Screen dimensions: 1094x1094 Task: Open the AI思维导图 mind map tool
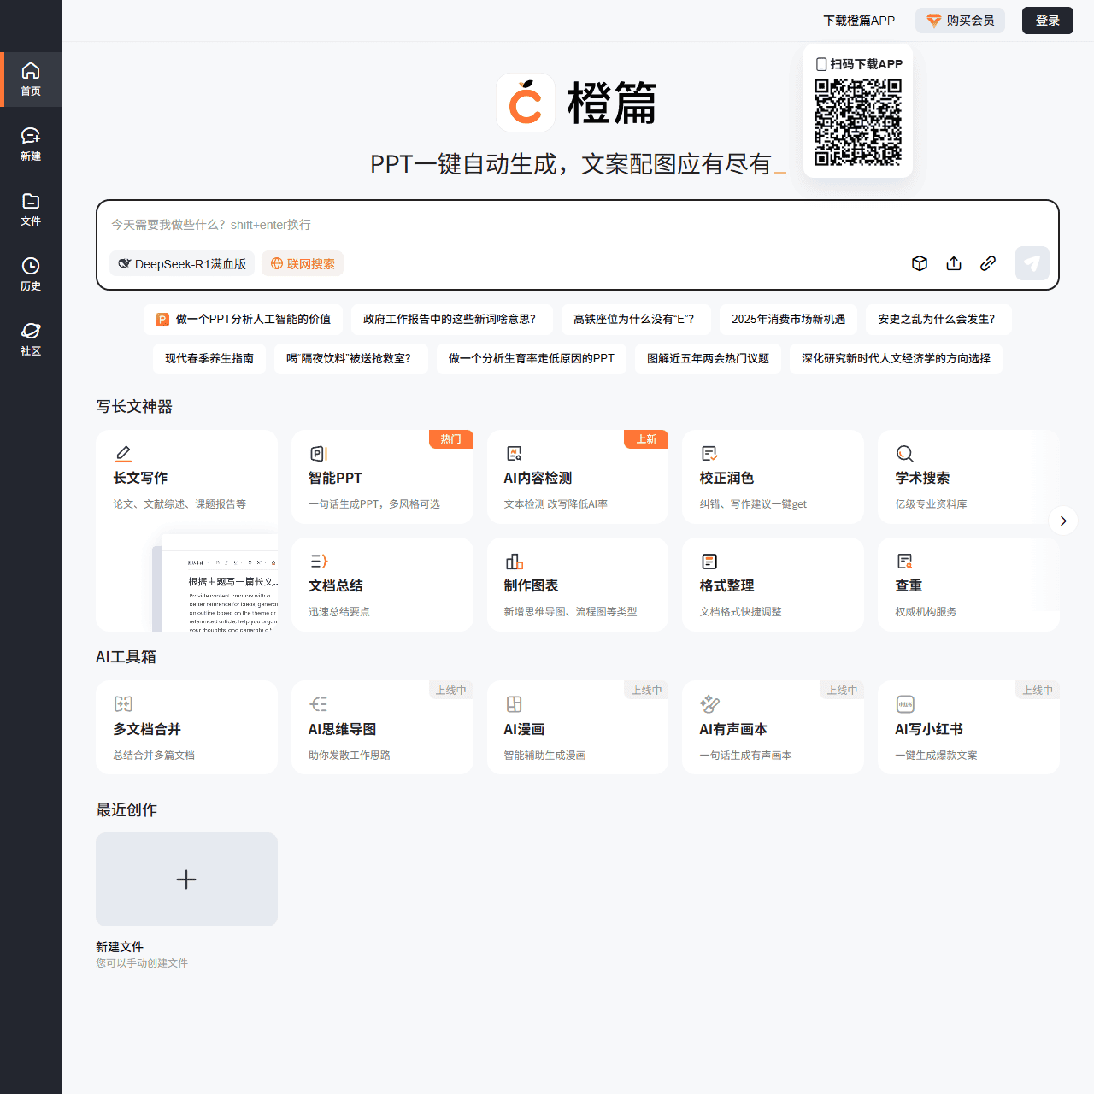(319, 703)
